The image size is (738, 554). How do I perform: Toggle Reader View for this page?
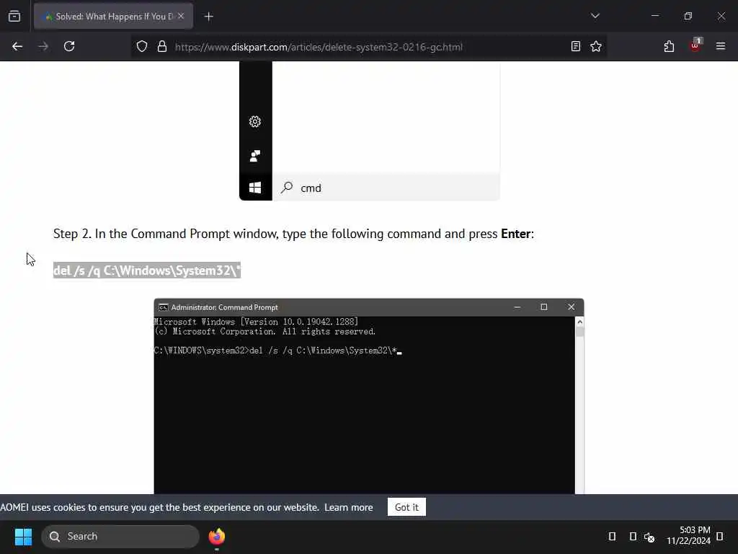coord(575,47)
